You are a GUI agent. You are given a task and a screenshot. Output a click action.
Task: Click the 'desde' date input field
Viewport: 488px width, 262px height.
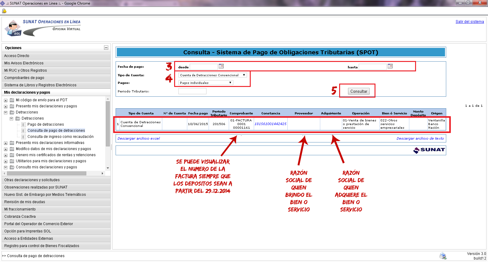[x=204, y=67]
